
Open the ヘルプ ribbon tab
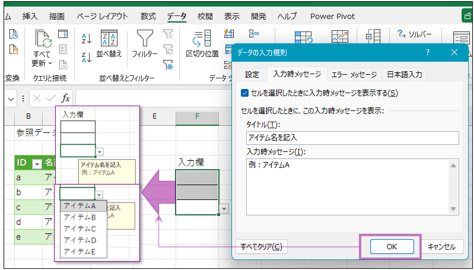tap(287, 17)
